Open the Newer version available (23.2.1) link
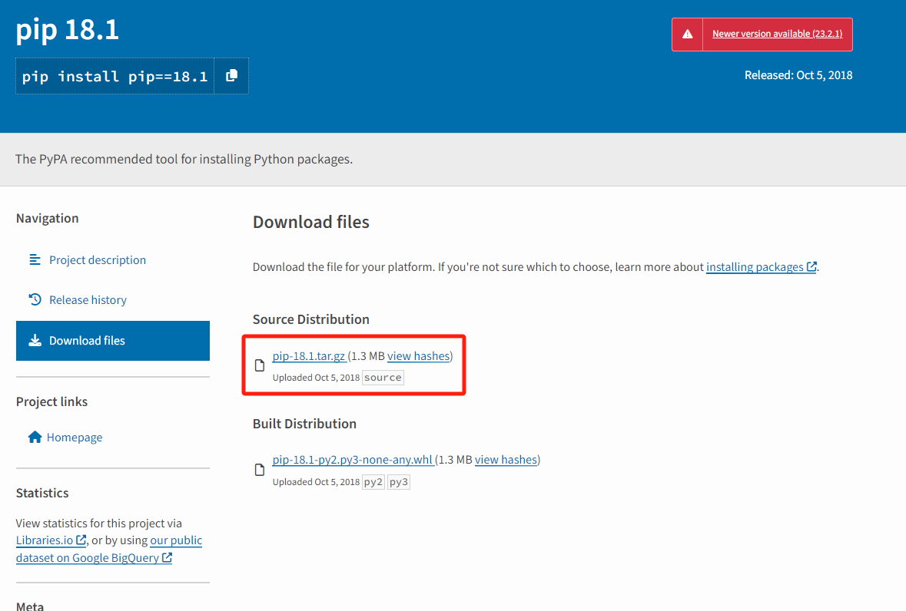 [777, 34]
